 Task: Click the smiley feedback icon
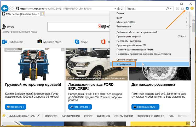click(x=192, y=9)
